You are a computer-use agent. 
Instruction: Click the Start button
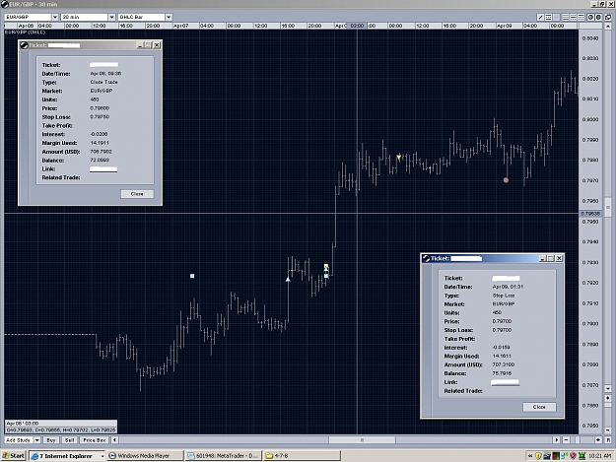click(14, 456)
